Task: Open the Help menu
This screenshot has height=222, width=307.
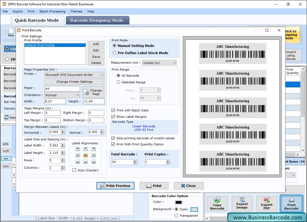Action: point(91,11)
